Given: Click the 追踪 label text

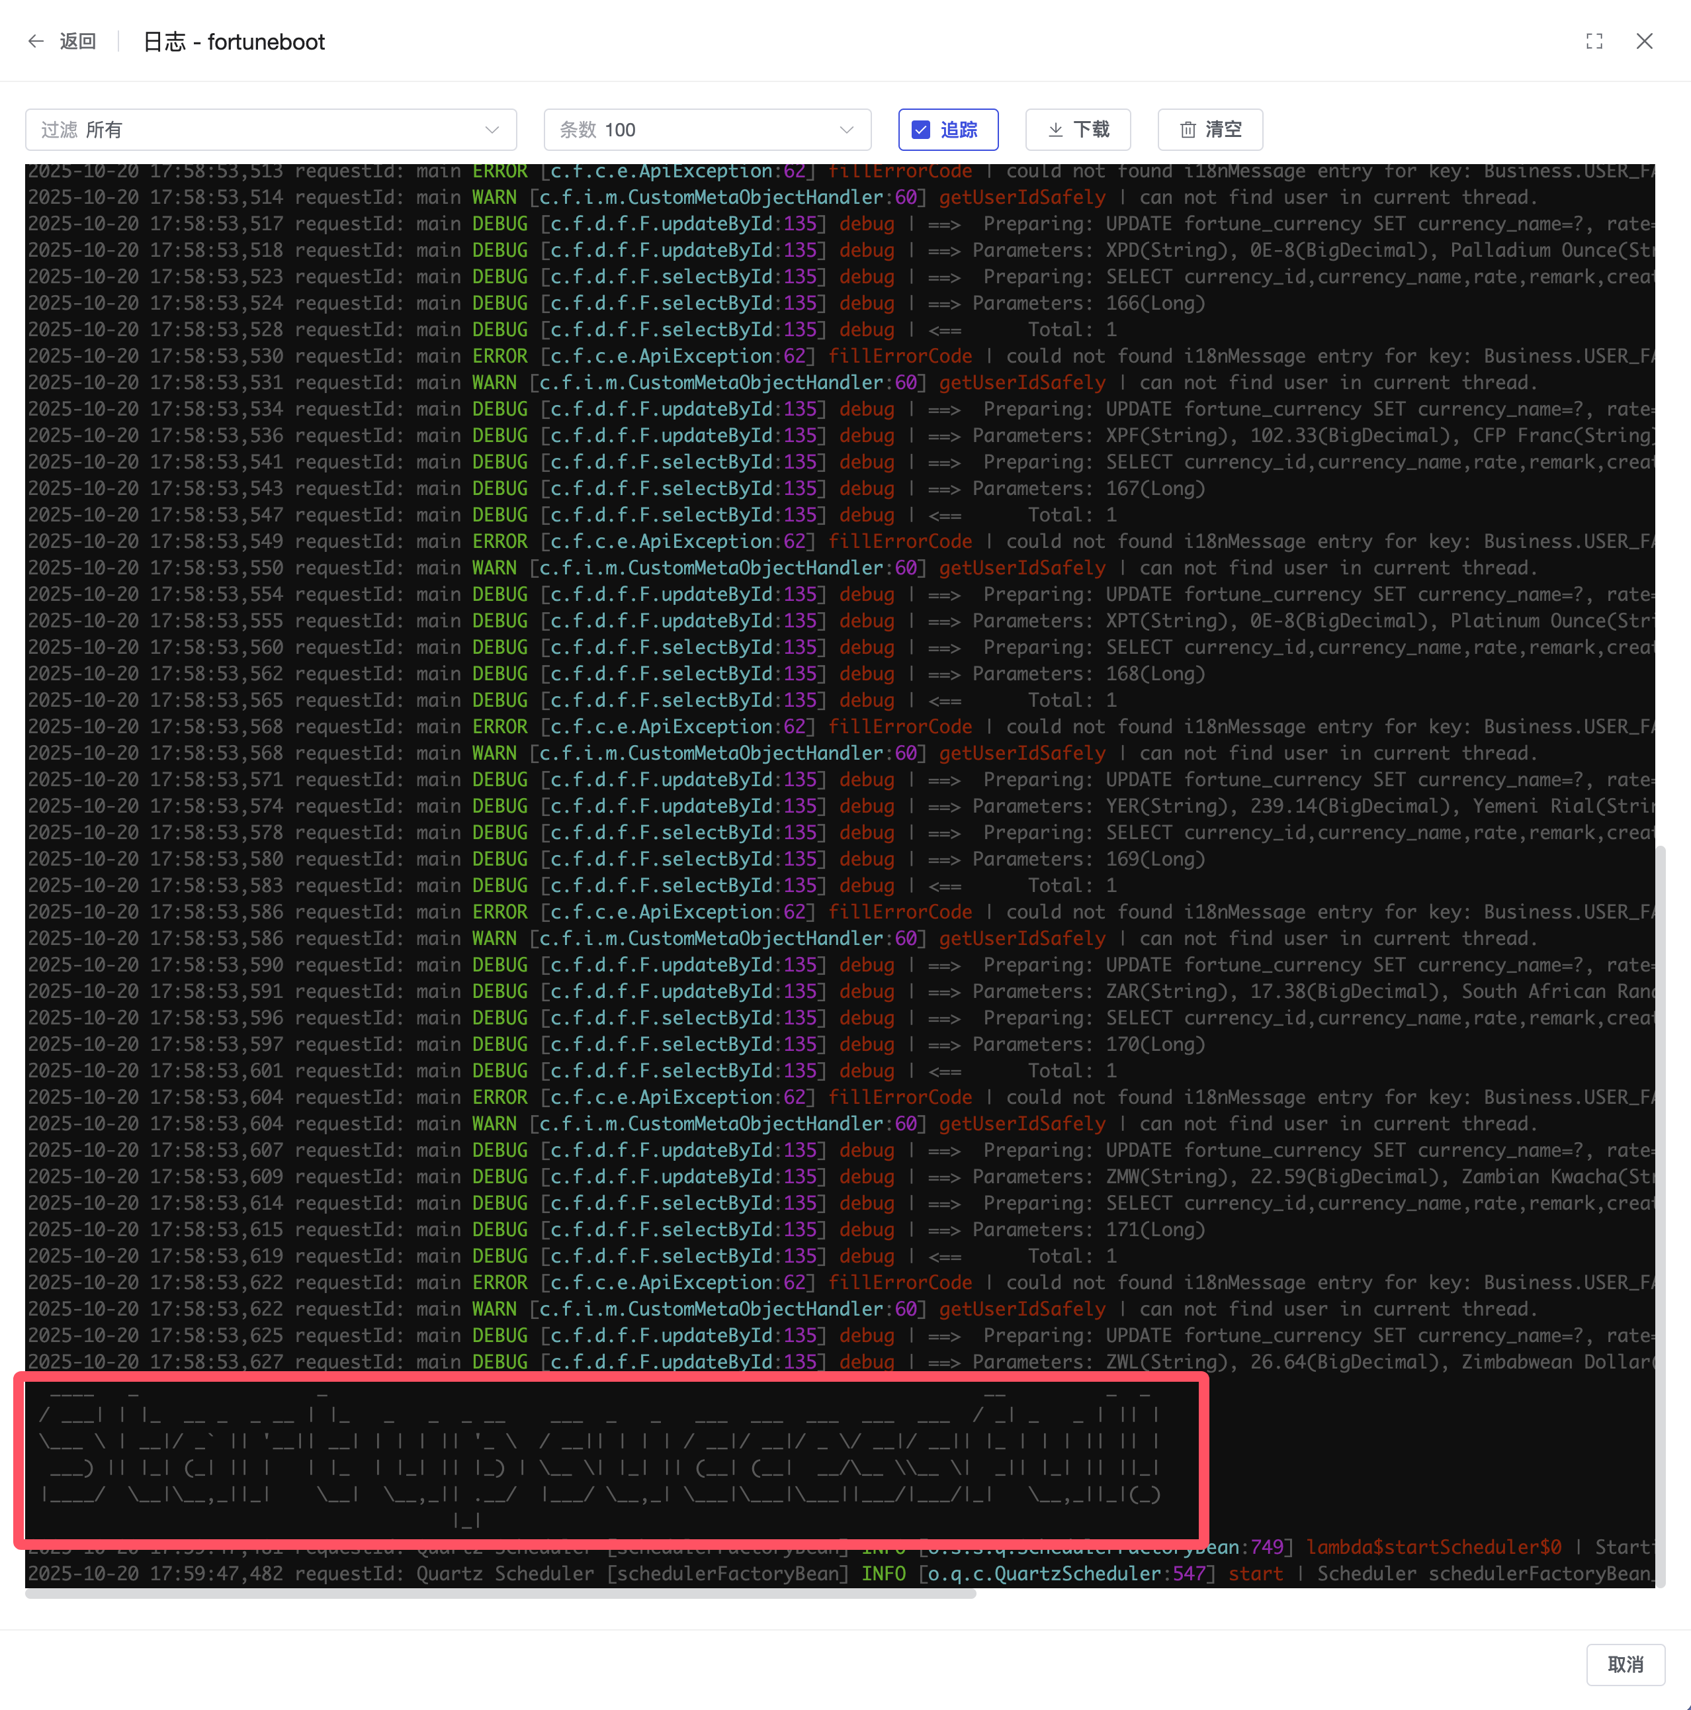Looking at the screenshot, I should pos(959,130).
